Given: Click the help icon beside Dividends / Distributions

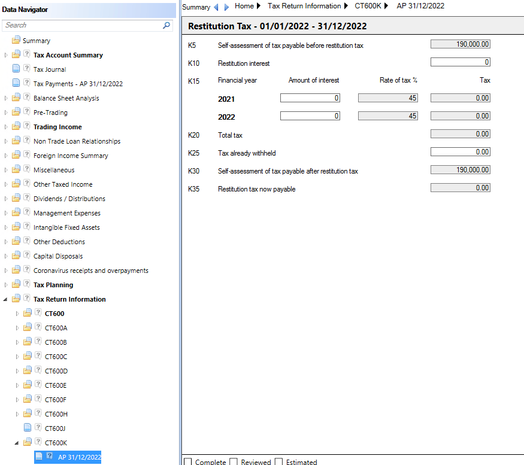Looking at the screenshot, I should (27, 197).
